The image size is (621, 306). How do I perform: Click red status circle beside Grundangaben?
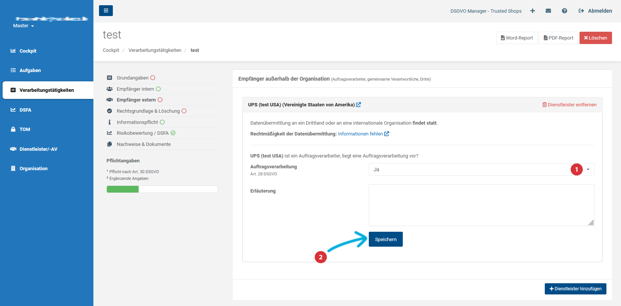click(x=153, y=78)
